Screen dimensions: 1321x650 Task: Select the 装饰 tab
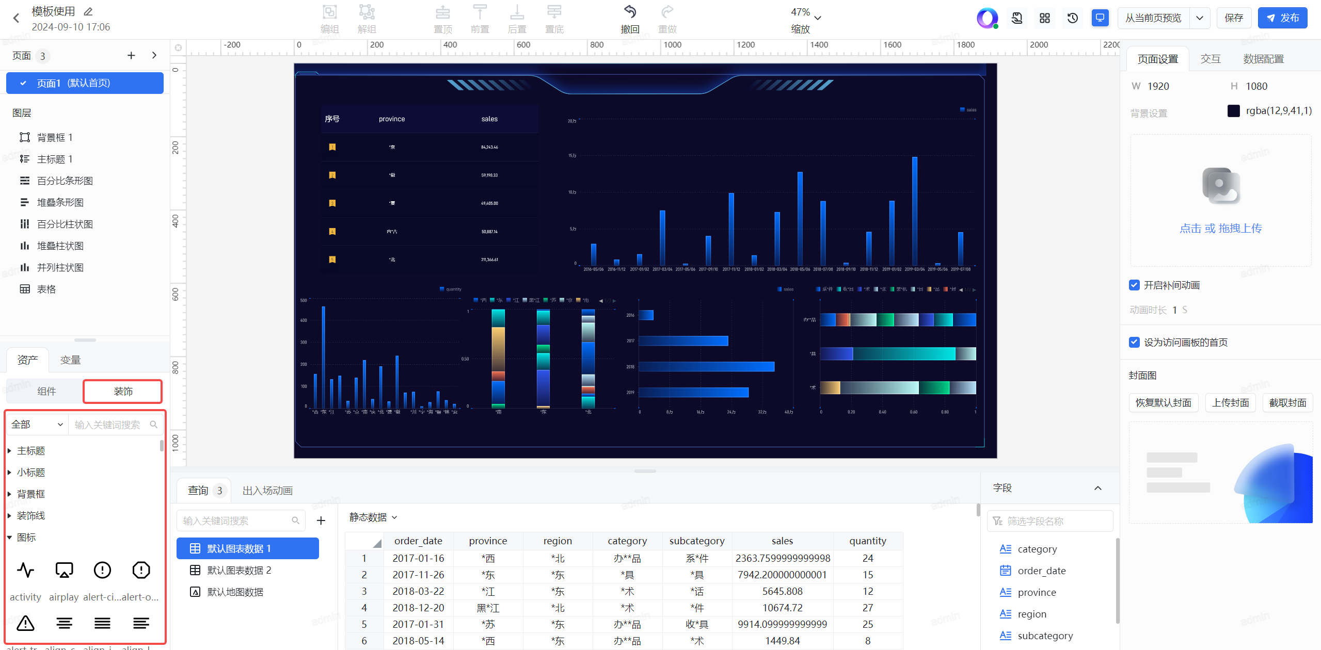point(123,392)
